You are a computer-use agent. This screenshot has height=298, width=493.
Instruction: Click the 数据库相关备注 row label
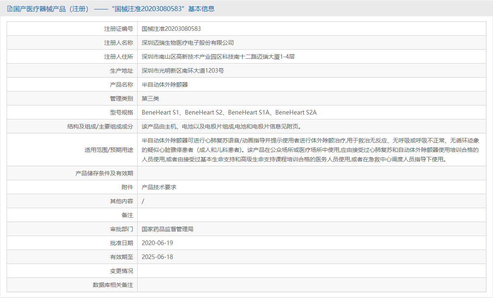tap(113, 284)
